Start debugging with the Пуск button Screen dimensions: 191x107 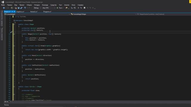tap(60, 8)
